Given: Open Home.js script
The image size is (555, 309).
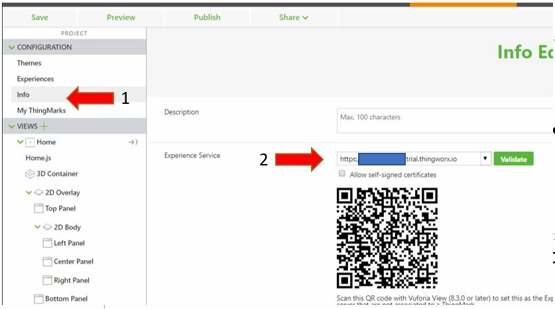Looking at the screenshot, I should 38,158.
